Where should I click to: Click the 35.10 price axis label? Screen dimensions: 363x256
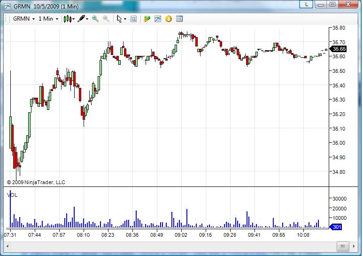tap(339, 129)
